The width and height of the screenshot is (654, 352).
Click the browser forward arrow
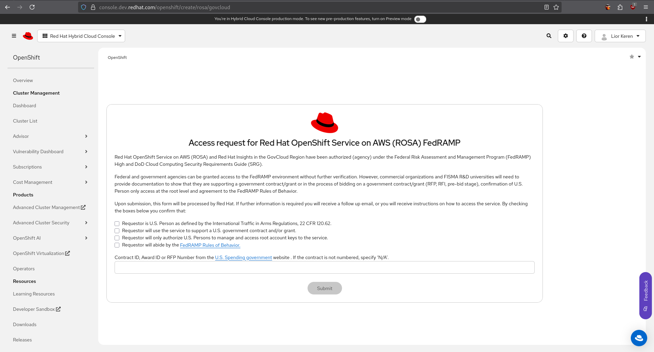[20, 7]
